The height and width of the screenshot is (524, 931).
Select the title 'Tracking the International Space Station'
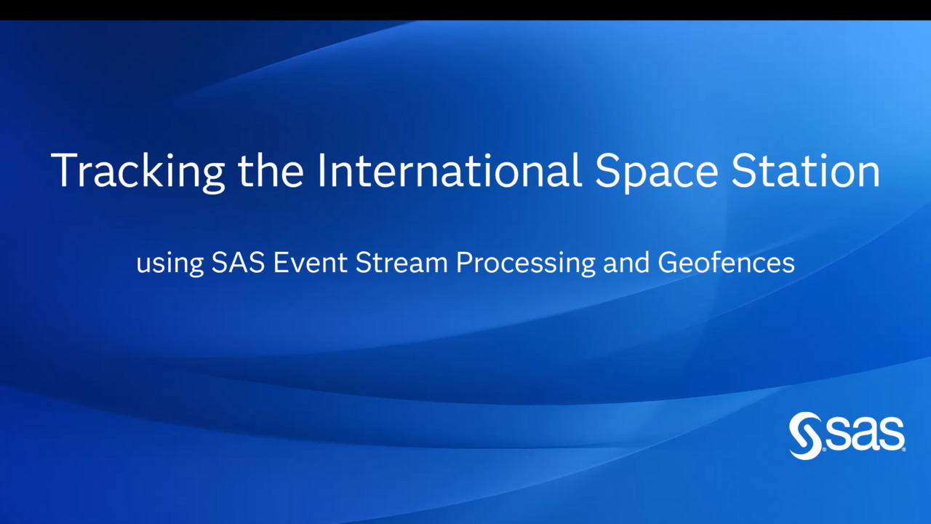tap(465, 171)
